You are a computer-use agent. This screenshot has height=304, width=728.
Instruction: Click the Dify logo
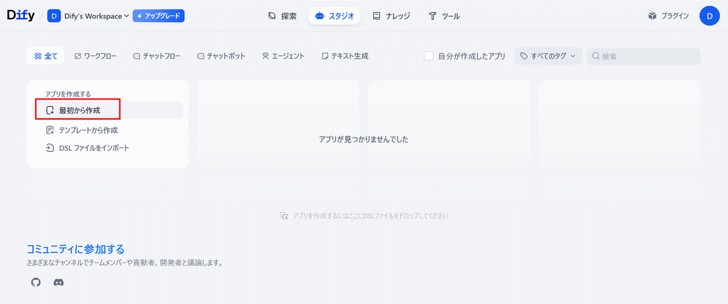[21, 16]
